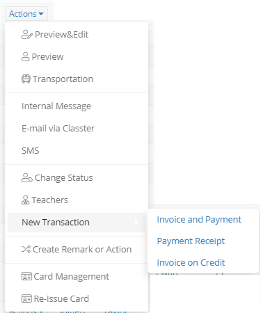
Task: Select Invoice on Credit option
Action: click(x=191, y=263)
